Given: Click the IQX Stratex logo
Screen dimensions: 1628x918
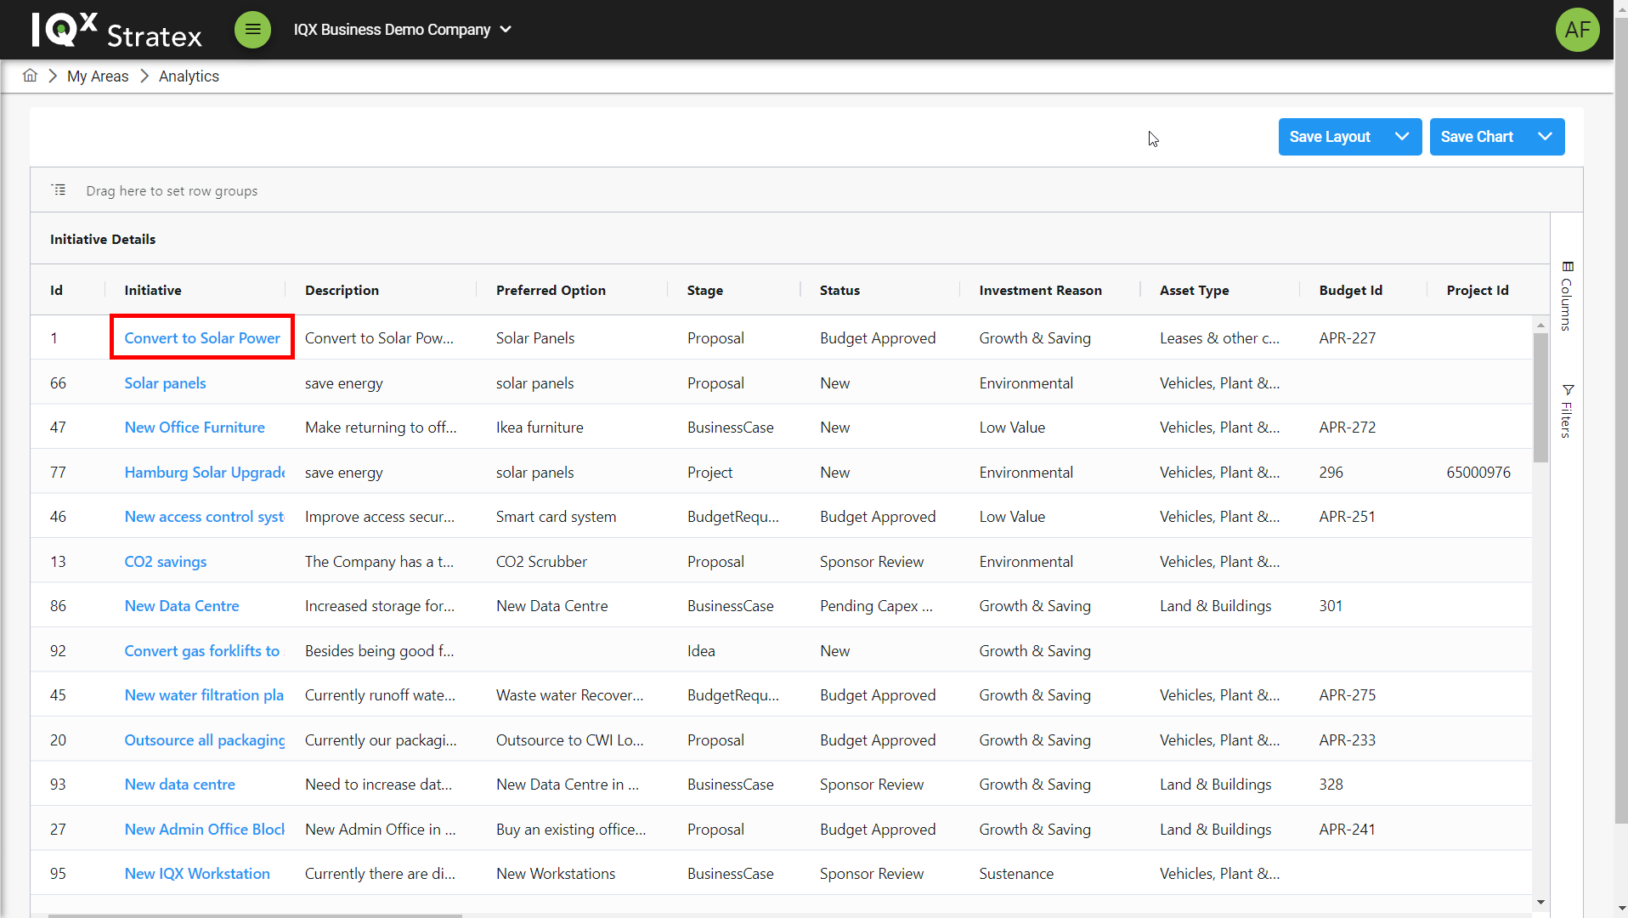Looking at the screenshot, I should [116, 31].
